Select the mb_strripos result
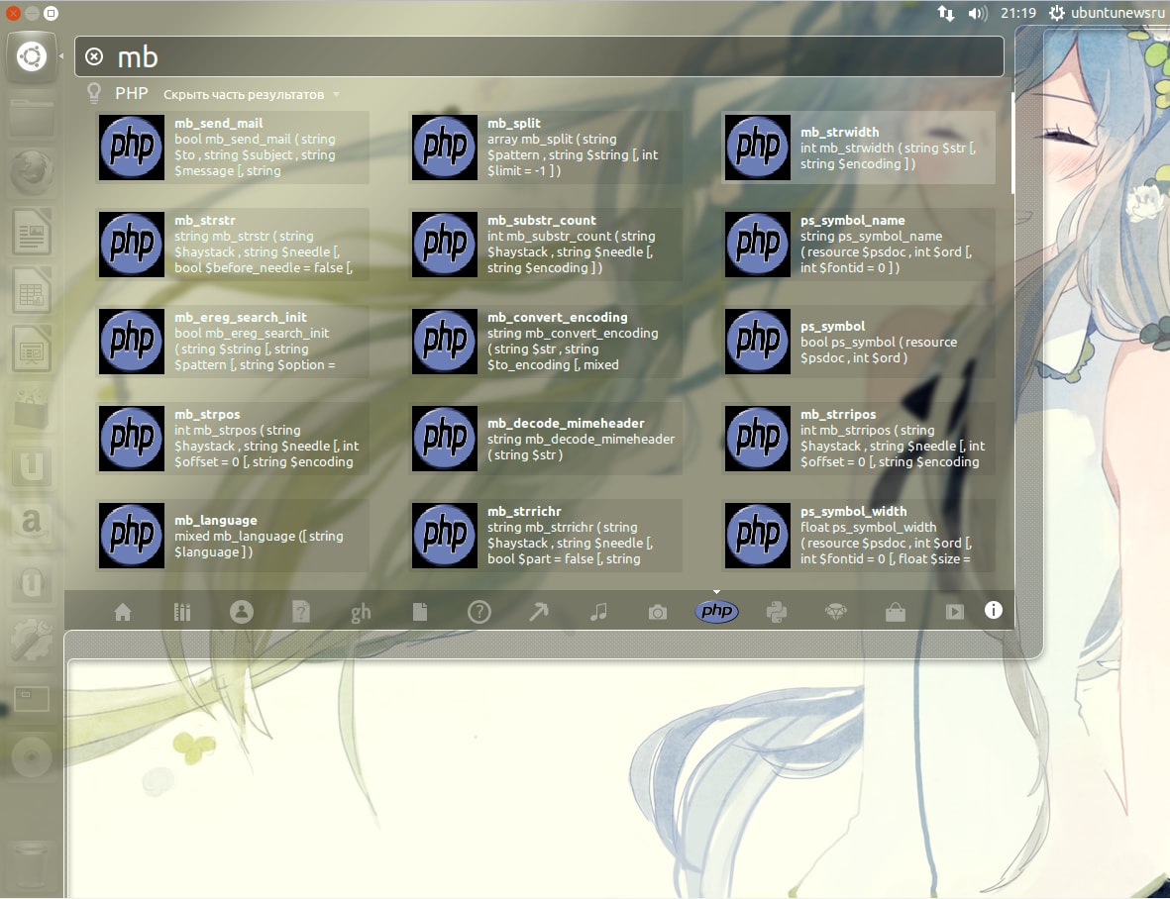The height and width of the screenshot is (899, 1170). pyautogui.click(x=859, y=439)
